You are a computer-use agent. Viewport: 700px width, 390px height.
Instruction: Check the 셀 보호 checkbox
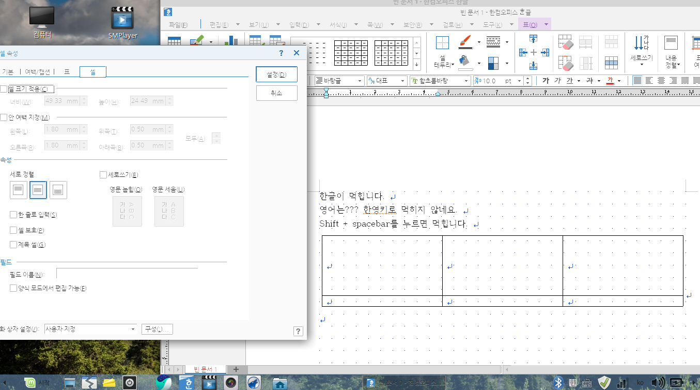tap(13, 230)
